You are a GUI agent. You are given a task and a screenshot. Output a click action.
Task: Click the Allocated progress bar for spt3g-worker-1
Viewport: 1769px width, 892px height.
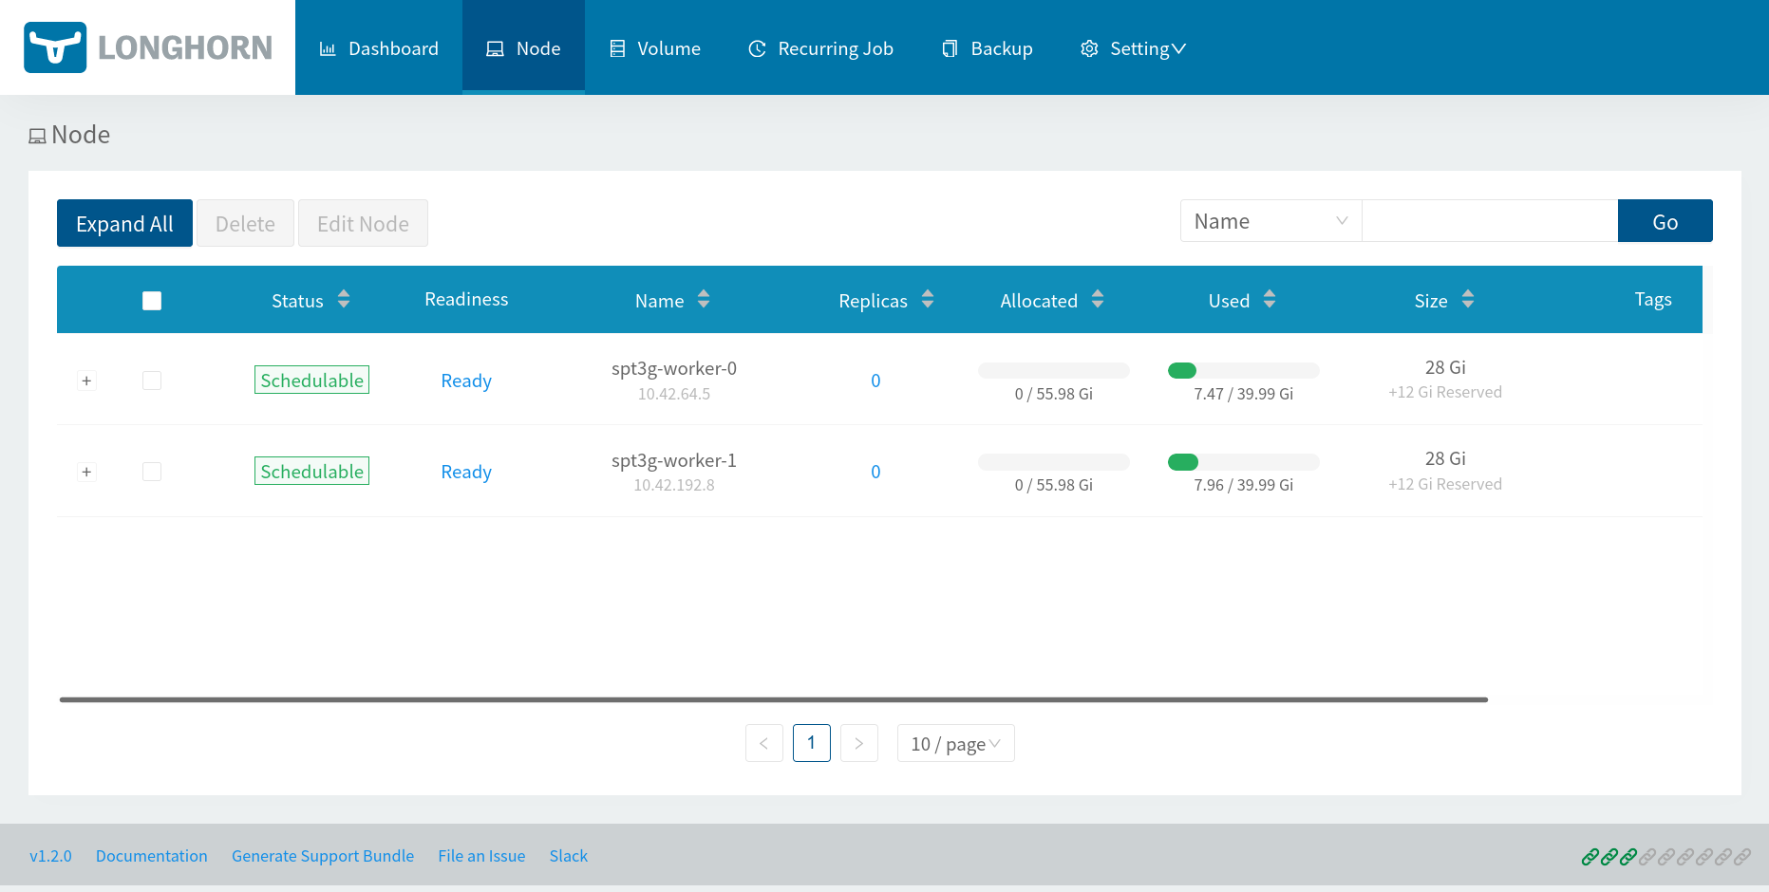[1054, 462]
